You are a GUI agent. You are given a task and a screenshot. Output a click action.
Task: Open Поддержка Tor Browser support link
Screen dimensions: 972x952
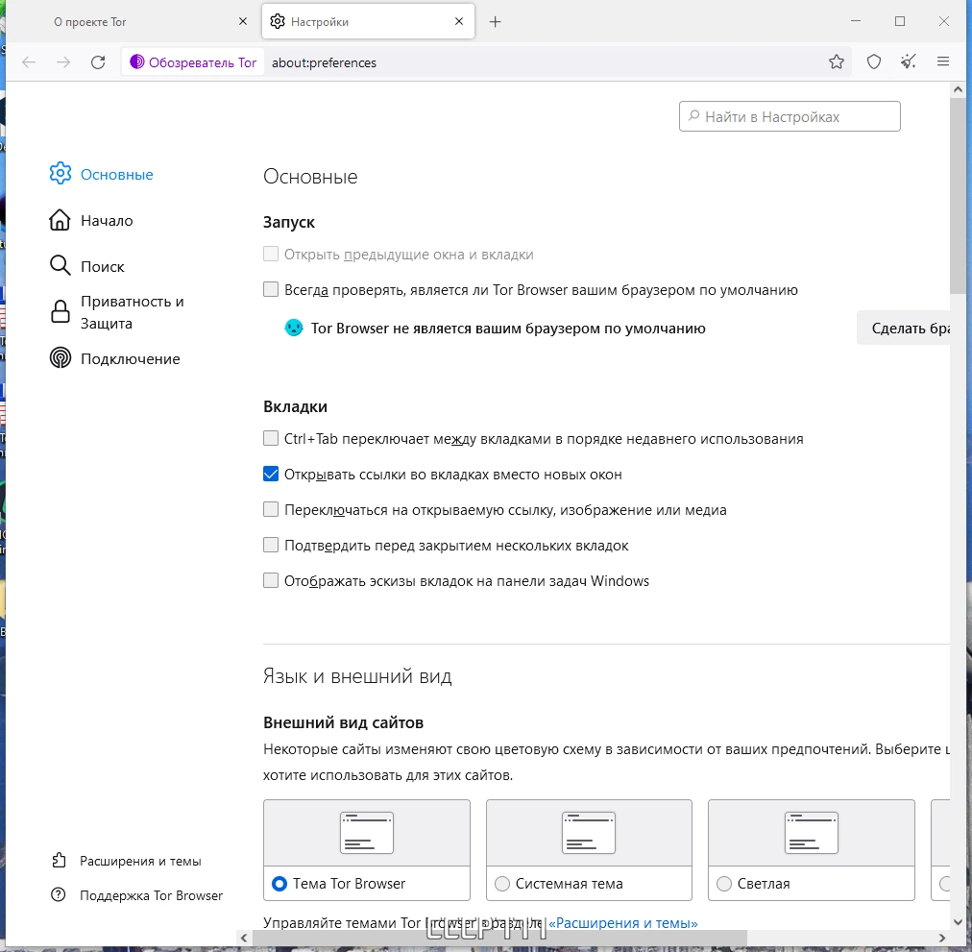(137, 895)
